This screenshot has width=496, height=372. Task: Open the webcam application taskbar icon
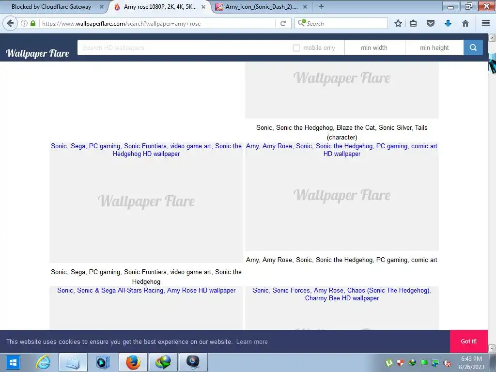[193, 362]
